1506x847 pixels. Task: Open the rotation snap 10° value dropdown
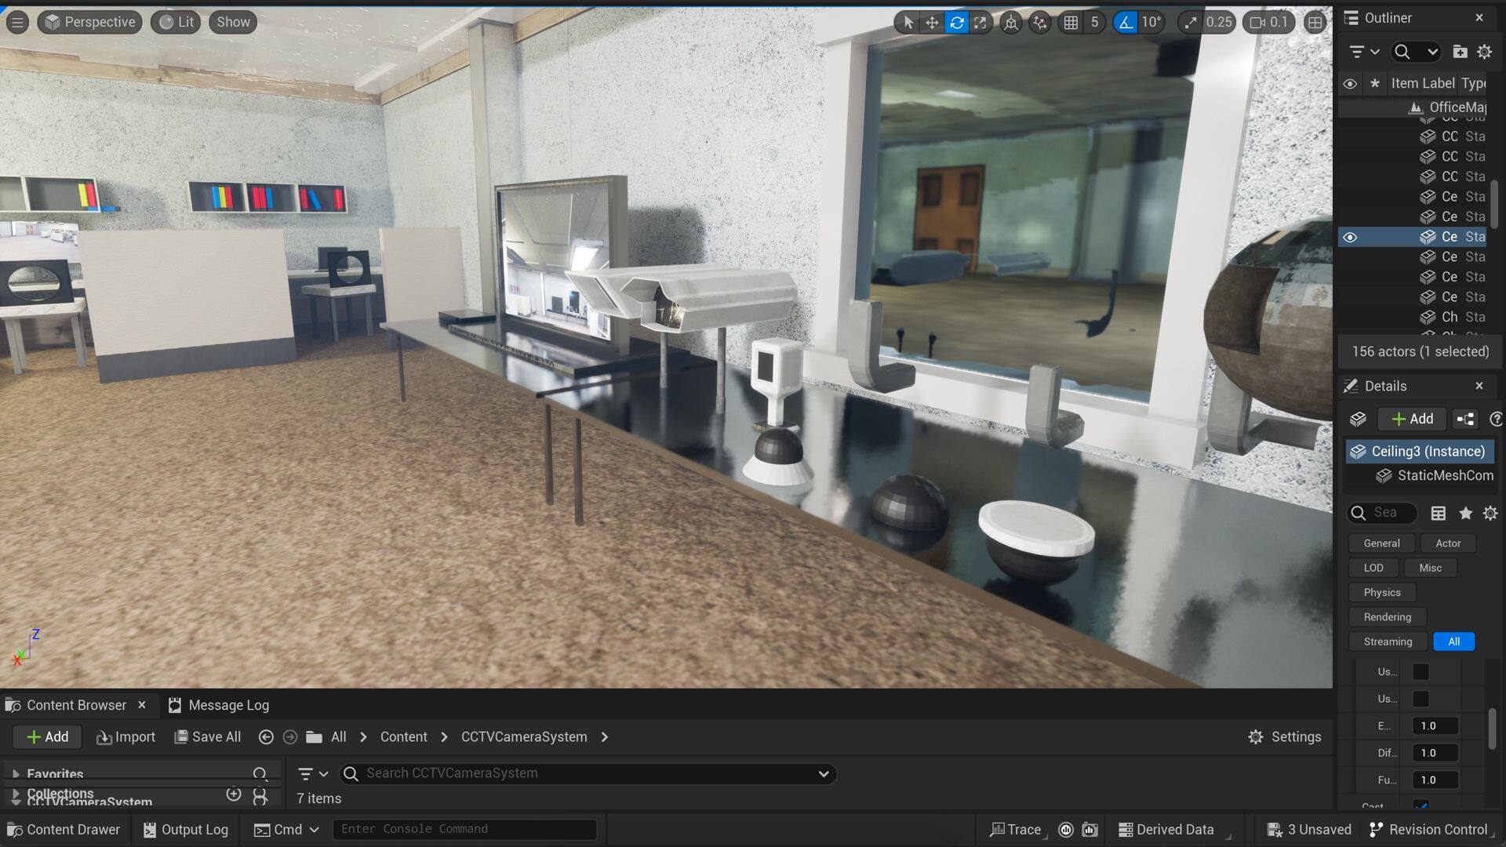[x=1151, y=23]
